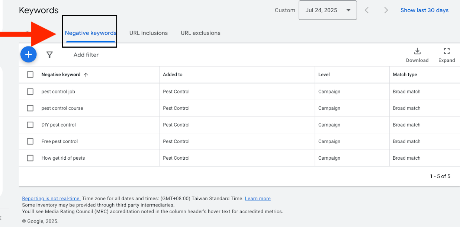The width and height of the screenshot is (460, 227).
Task: Sort by the Level column header
Action: 324,75
